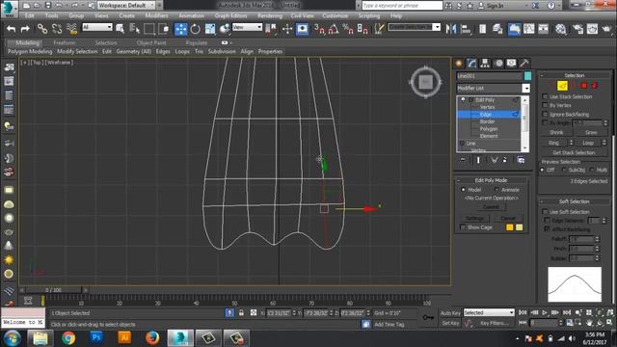Open the Modify command panel tab
The width and height of the screenshot is (617, 347).
click(471, 64)
